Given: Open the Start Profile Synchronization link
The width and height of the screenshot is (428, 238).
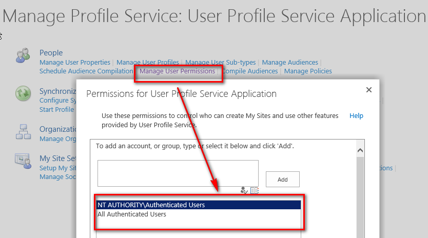Looking at the screenshot, I should click(57, 109).
